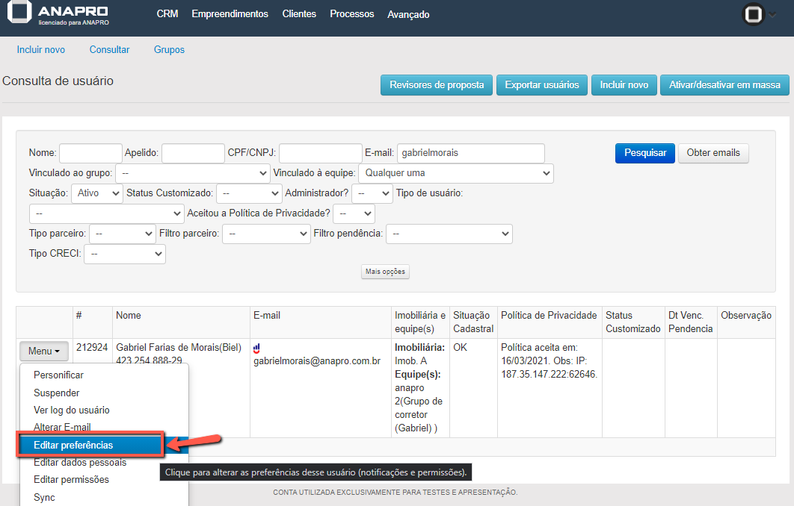Click the icon above the gabrielmorais email
Screen dimensions: 794x506
[x=257, y=348]
